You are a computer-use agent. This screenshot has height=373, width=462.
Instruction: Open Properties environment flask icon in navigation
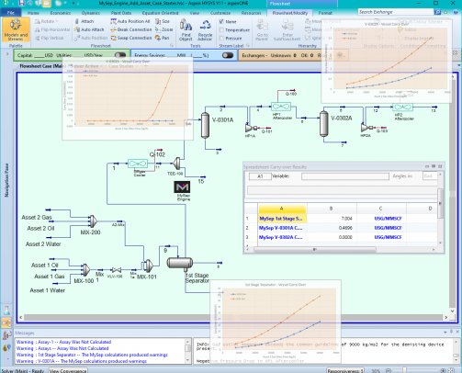(x=6, y=311)
